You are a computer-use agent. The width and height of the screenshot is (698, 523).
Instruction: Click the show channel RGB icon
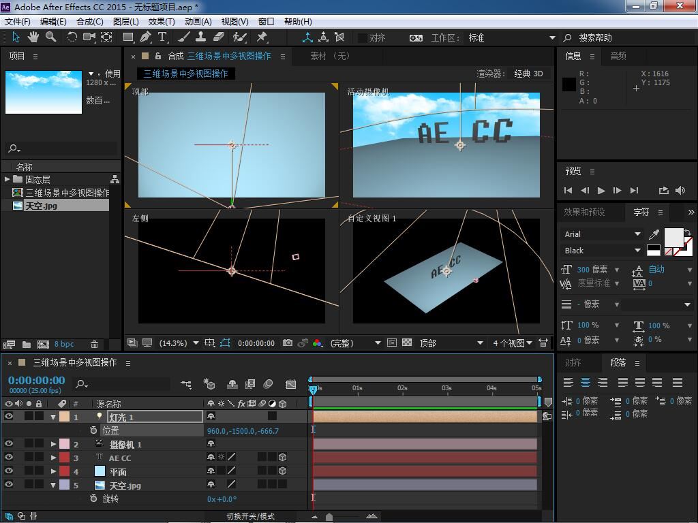click(x=318, y=343)
